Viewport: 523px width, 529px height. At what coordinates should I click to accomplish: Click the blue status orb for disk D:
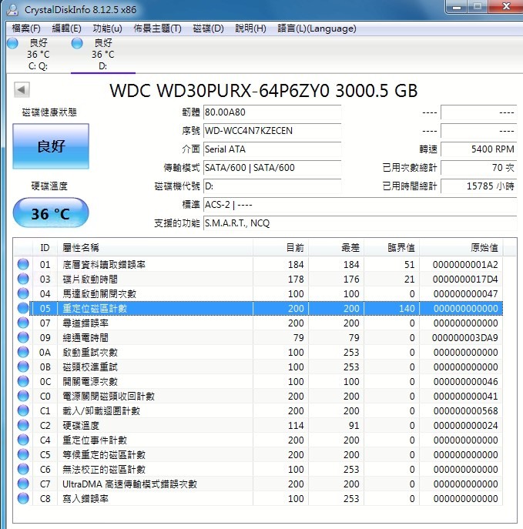(x=77, y=43)
